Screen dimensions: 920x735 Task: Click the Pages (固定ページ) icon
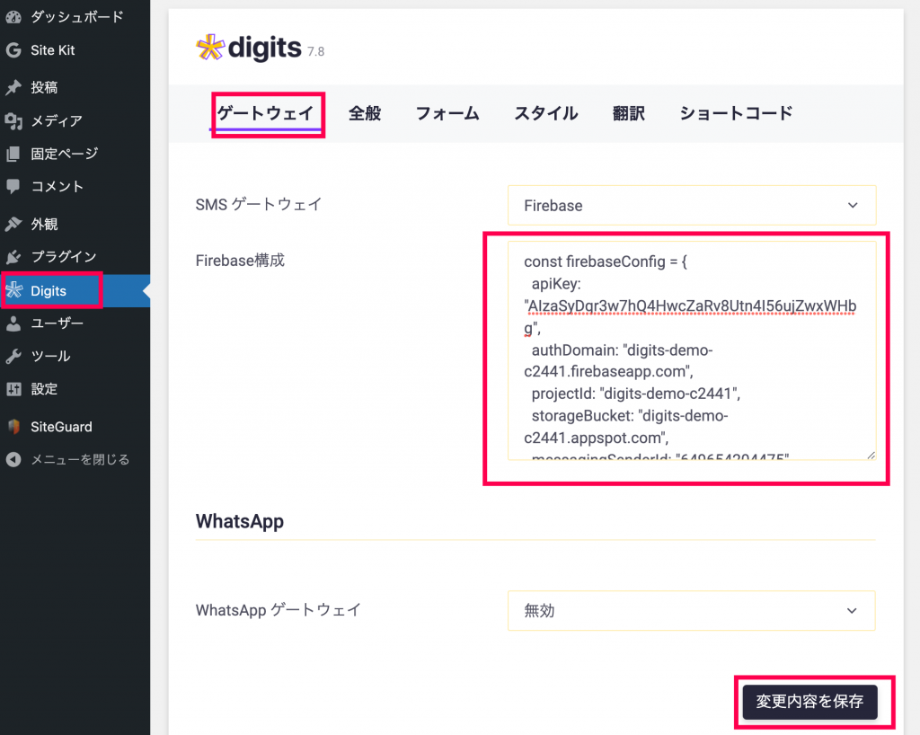coord(13,154)
